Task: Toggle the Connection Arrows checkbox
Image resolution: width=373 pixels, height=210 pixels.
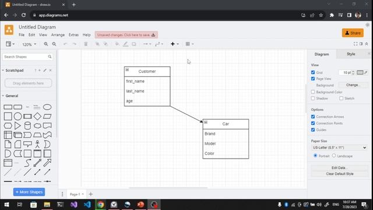Action: tap(313, 117)
